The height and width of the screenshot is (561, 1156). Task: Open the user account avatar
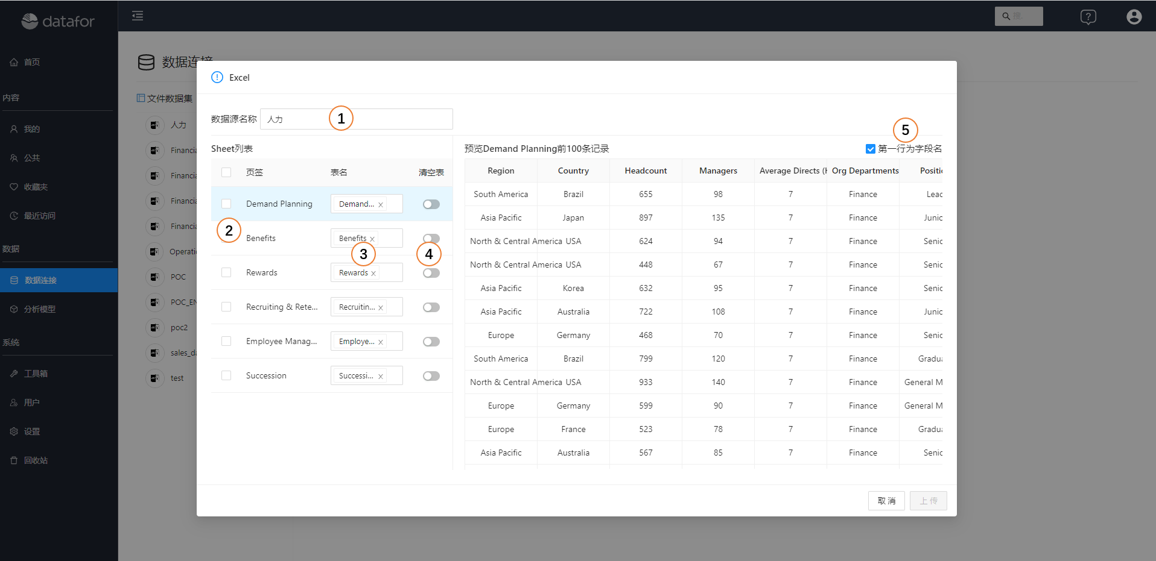(1134, 17)
